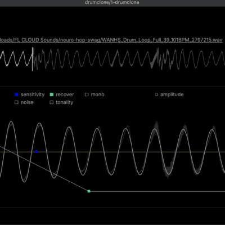Enable the noise checkbox
This screenshot has width=225, height=225.
16,102
